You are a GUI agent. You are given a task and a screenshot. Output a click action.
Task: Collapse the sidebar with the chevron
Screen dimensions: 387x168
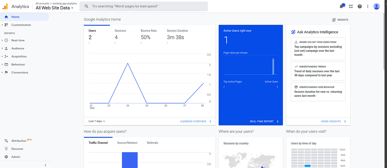pyautogui.click(x=45, y=165)
